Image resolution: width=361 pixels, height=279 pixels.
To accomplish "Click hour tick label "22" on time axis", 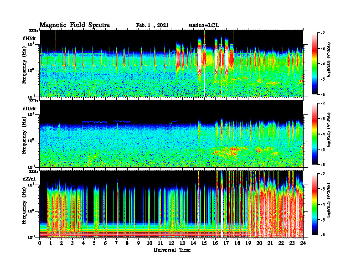I will [x=281, y=243].
